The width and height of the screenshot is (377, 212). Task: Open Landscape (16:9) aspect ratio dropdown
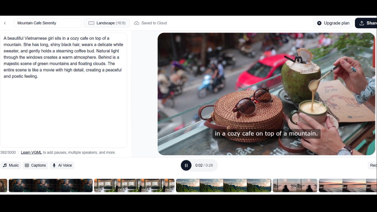click(107, 23)
